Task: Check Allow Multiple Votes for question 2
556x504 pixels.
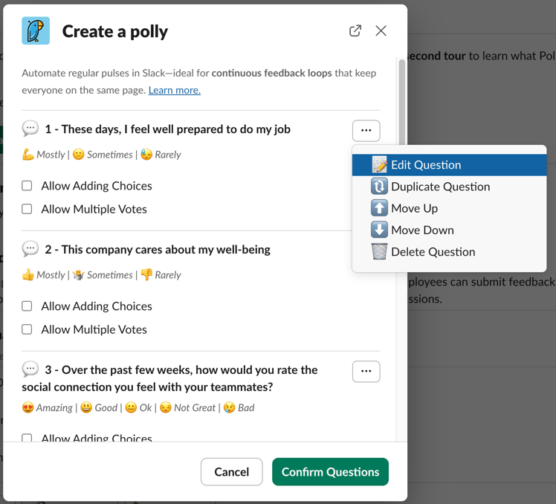Action: pos(27,329)
